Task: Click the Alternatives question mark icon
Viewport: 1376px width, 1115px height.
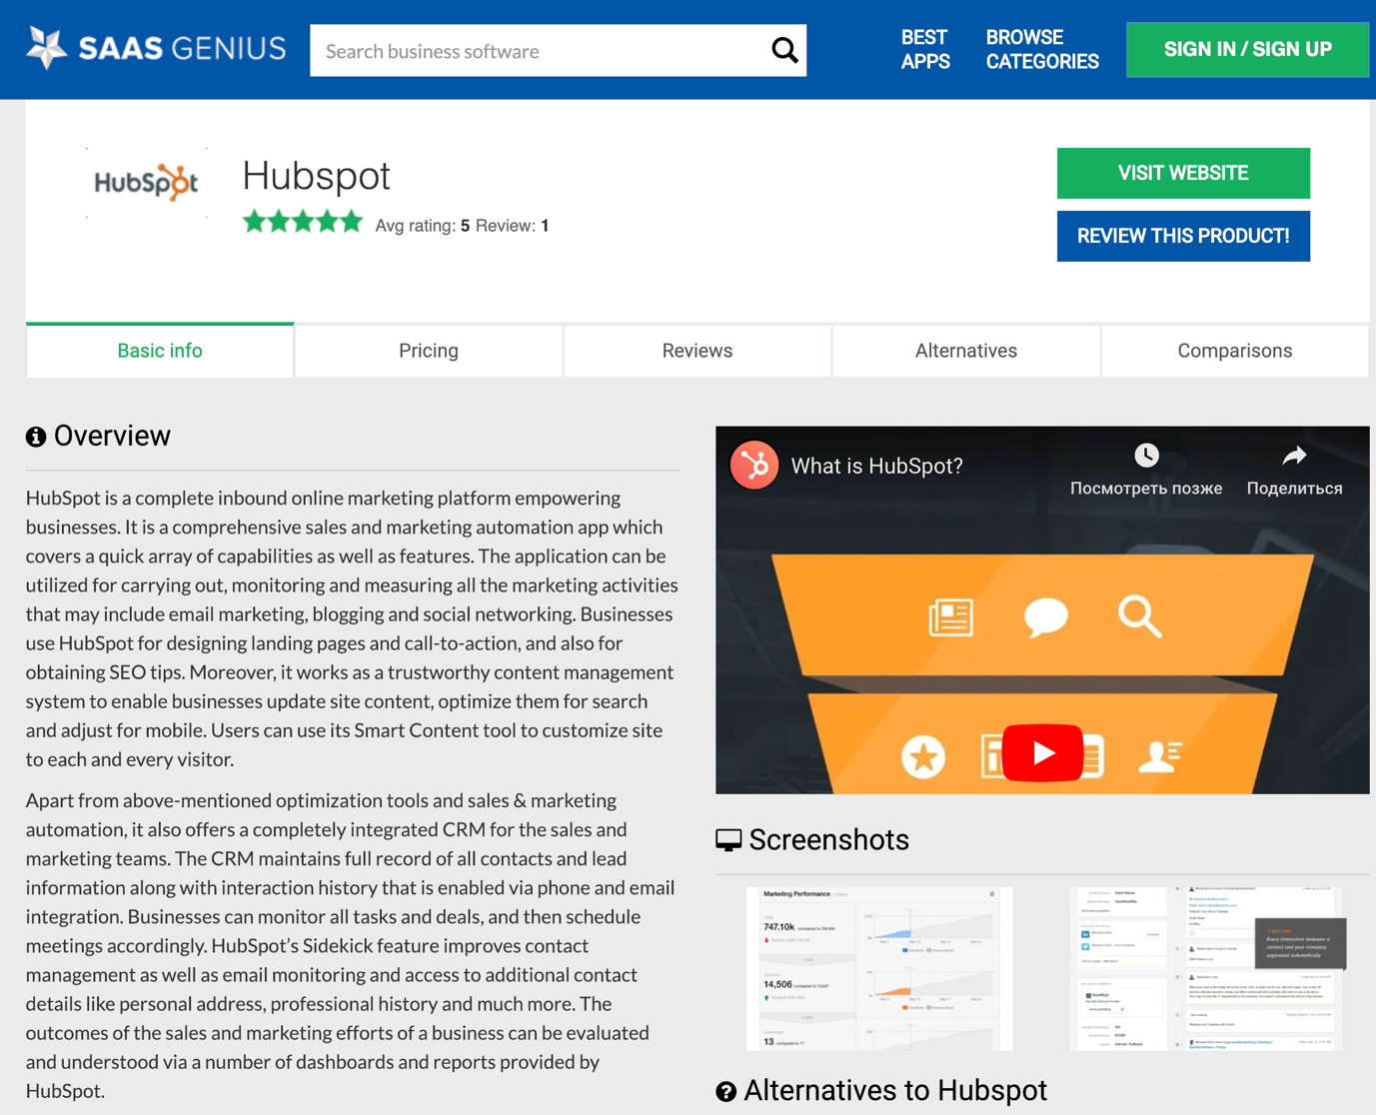Action: click(x=726, y=1092)
